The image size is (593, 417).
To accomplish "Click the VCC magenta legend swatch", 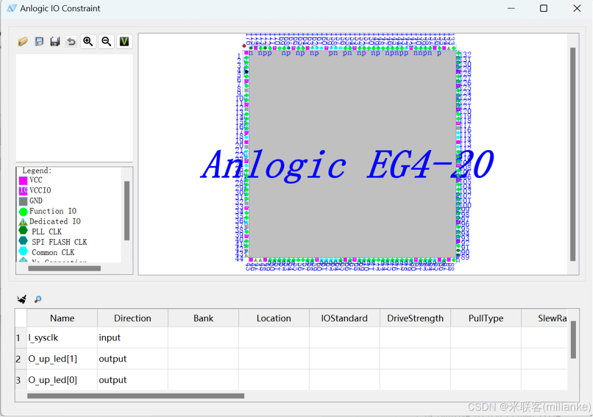I will click(23, 180).
